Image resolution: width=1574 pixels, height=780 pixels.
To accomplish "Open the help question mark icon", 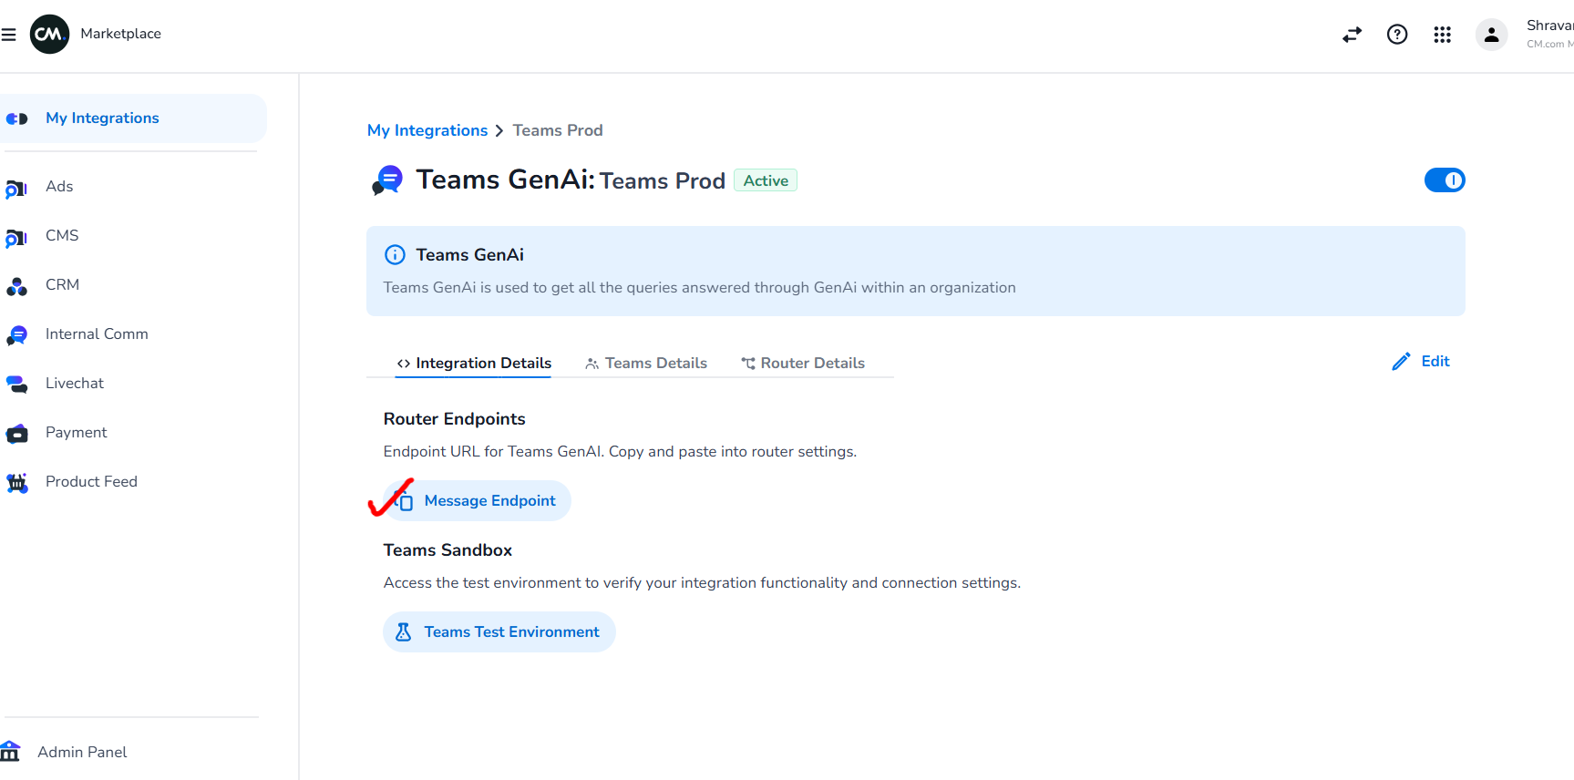I will click(1397, 35).
